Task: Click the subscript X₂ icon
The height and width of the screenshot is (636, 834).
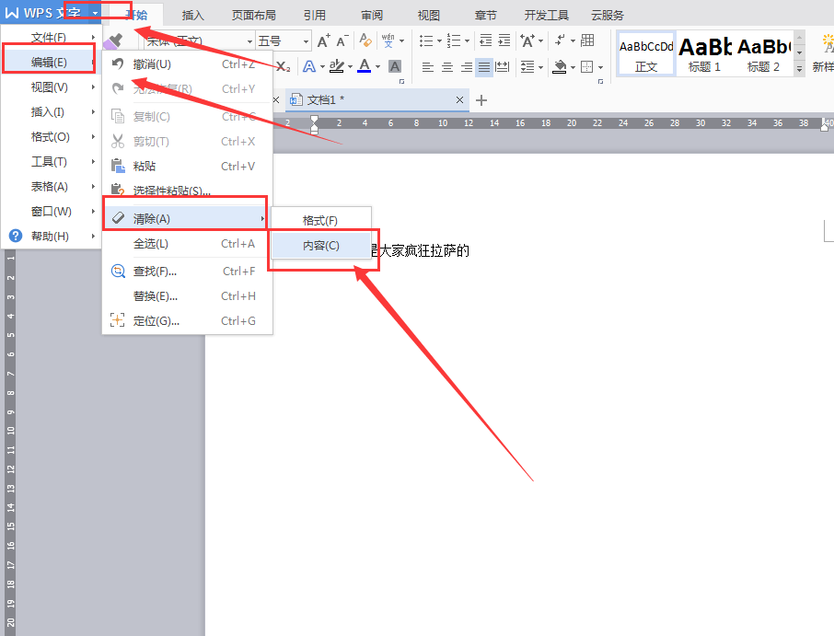Action: click(282, 65)
